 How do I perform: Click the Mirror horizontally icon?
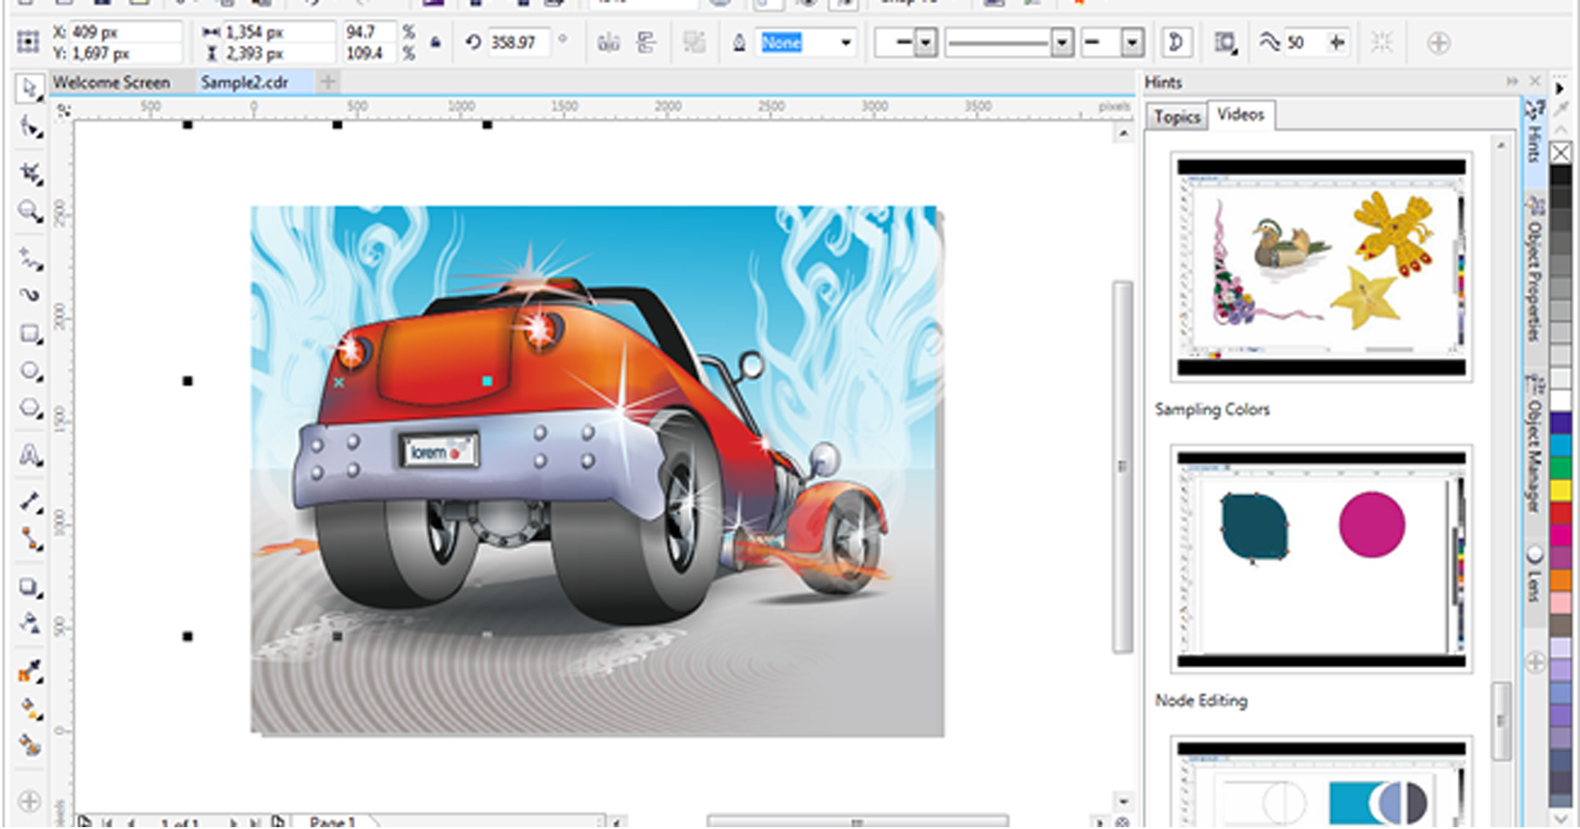pyautogui.click(x=608, y=43)
